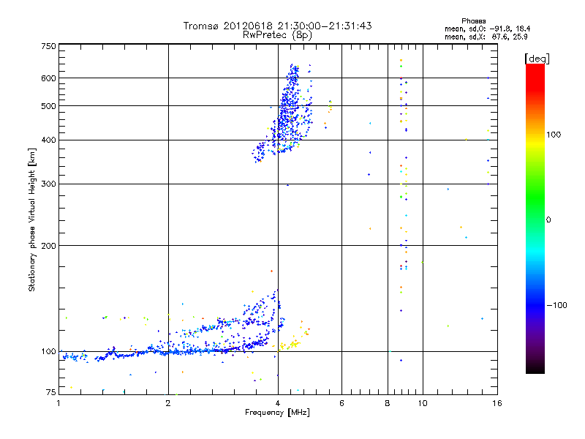Click the x-axis label '4'

point(278,403)
